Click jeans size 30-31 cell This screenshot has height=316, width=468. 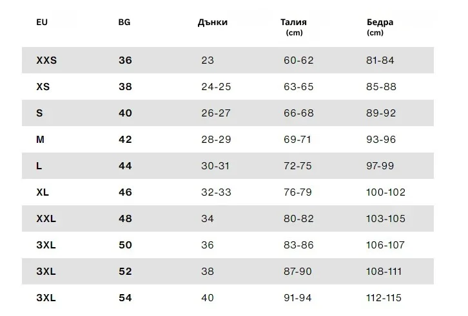(x=215, y=166)
